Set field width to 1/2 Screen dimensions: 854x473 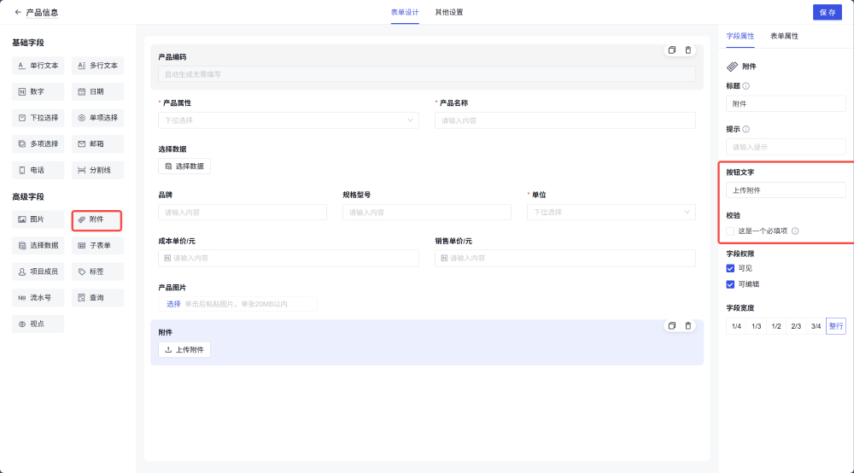[x=776, y=326]
